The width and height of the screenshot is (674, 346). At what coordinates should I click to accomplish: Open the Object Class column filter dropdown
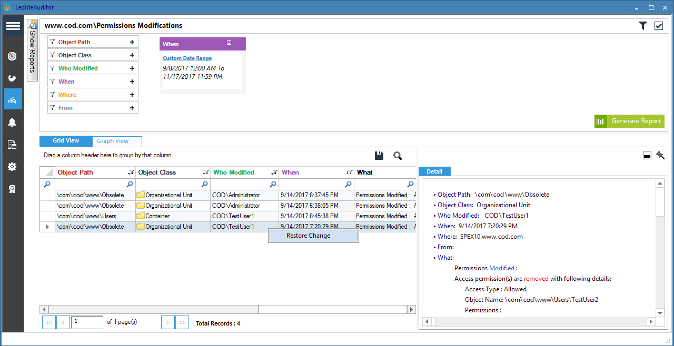click(x=205, y=172)
